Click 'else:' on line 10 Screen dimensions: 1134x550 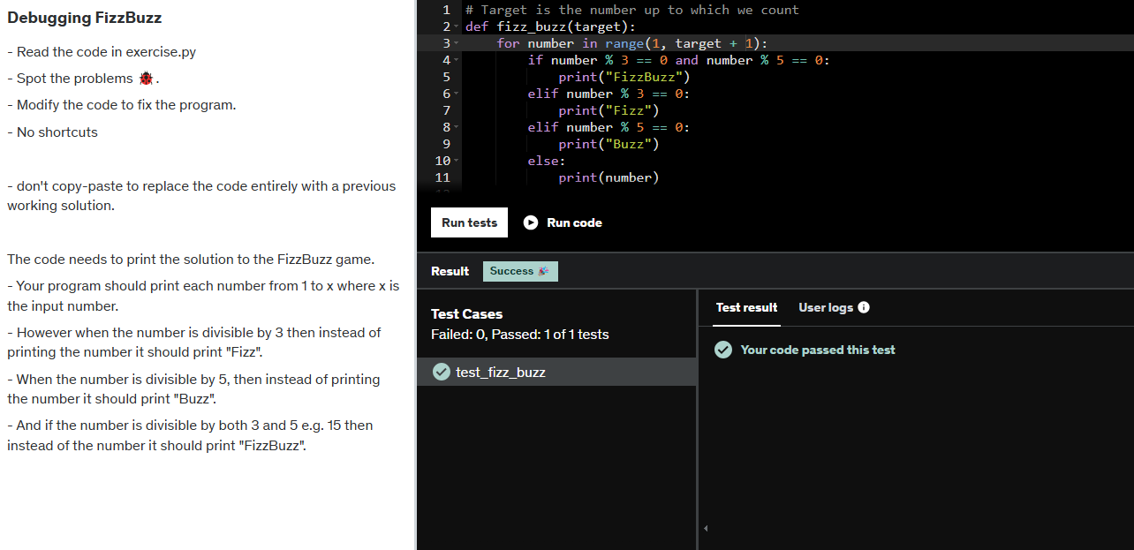pyautogui.click(x=547, y=161)
